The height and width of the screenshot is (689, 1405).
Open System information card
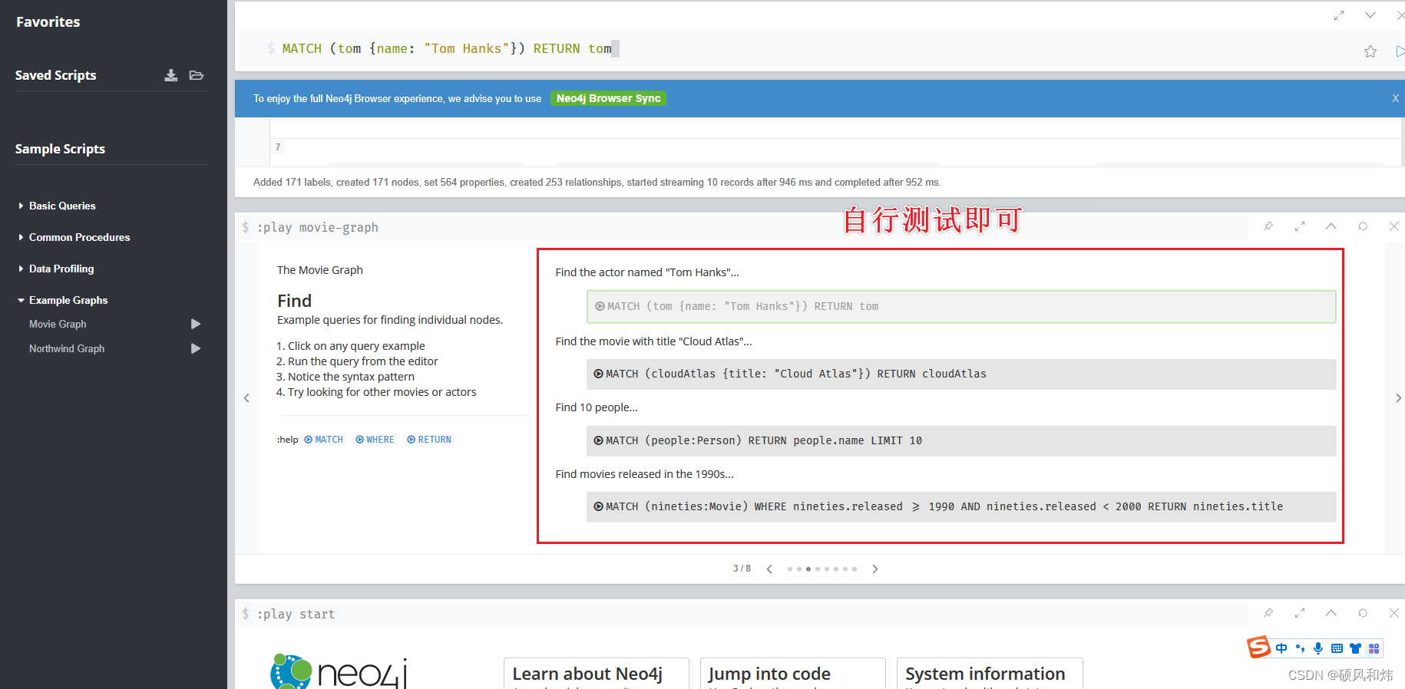click(x=990, y=674)
